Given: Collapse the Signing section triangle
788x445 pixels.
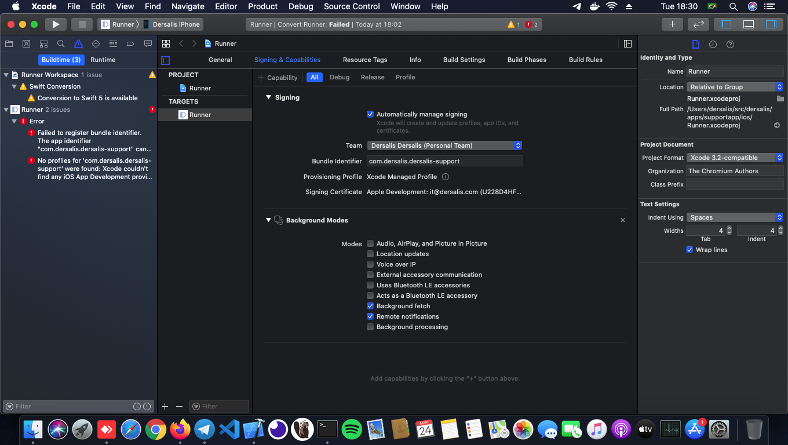Looking at the screenshot, I should 269,97.
